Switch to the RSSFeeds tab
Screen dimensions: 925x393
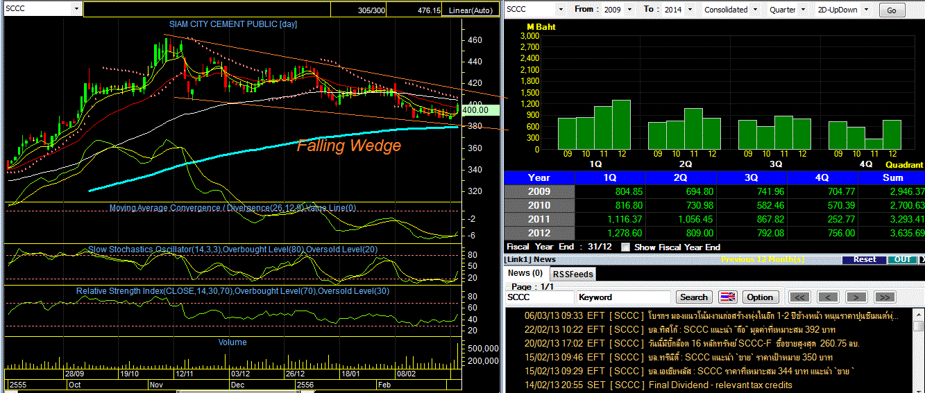coord(572,274)
